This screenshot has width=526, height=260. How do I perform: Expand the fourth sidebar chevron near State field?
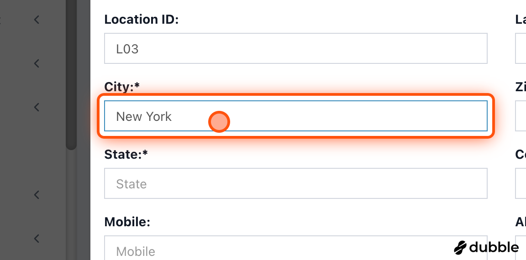coord(37,195)
